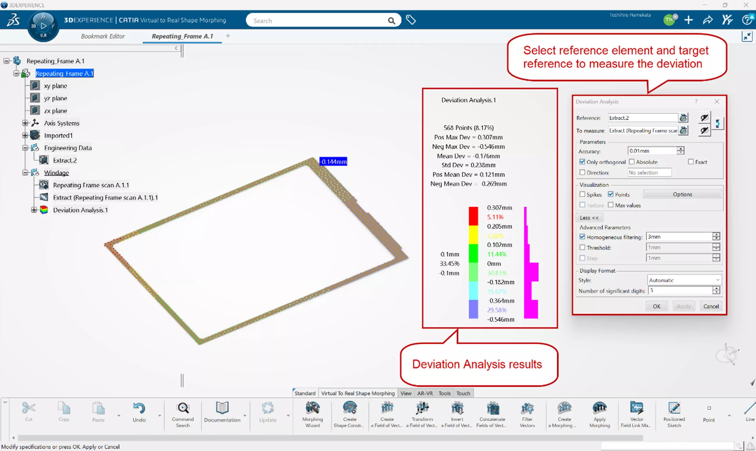Open the Positioned Sketch tool

[674, 408]
